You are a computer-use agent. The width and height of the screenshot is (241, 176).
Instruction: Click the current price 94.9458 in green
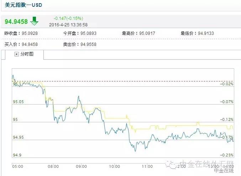coord(16,21)
